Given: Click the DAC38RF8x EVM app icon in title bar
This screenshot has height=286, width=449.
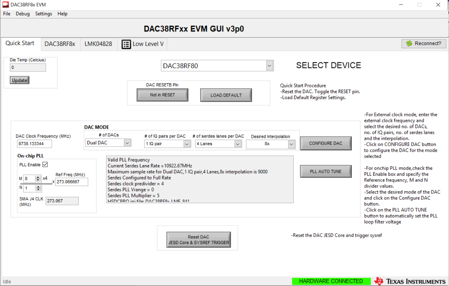Looking at the screenshot, I should (x=6, y=4).
